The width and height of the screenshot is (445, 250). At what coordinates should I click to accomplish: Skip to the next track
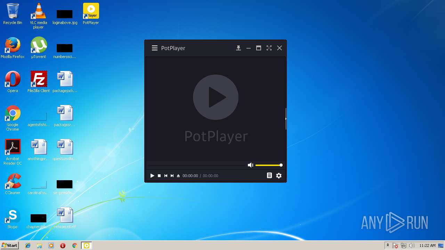[x=172, y=176]
